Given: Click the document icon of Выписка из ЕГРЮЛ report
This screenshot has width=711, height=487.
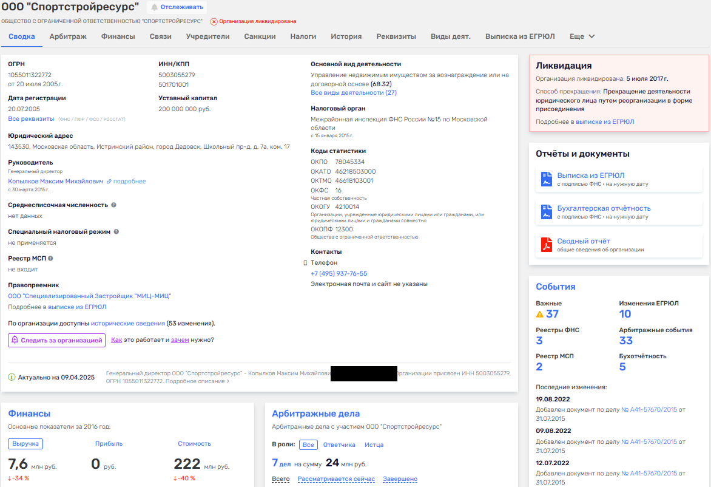Looking at the screenshot, I should coord(547,179).
